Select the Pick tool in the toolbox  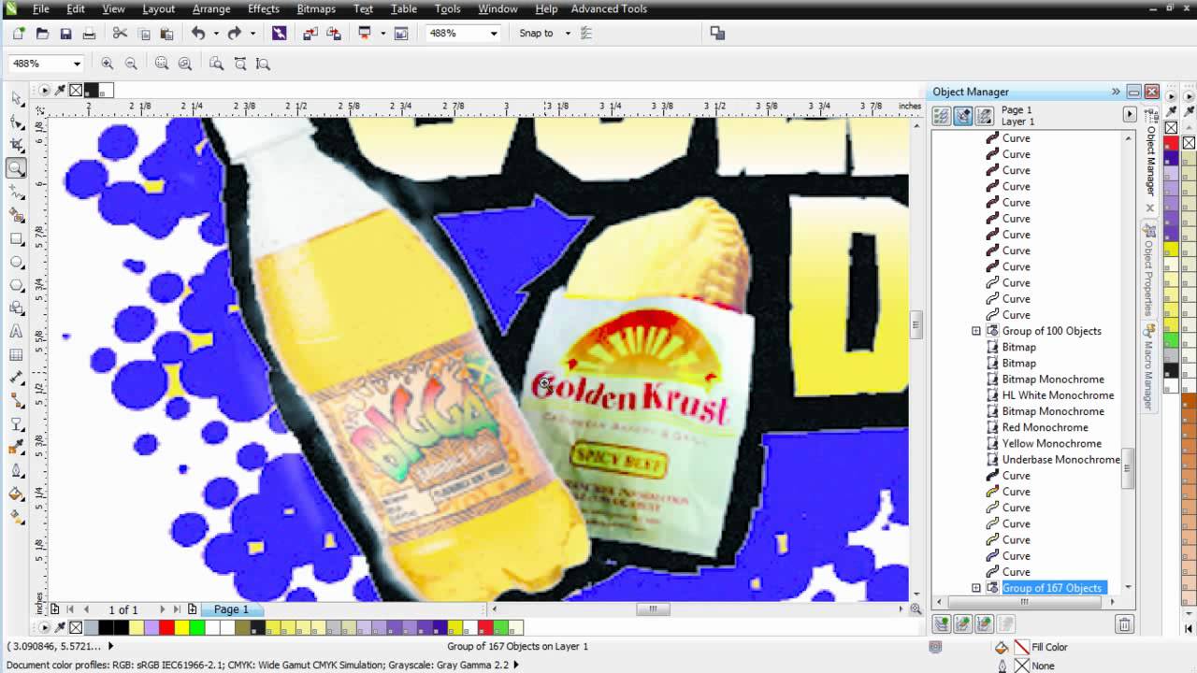[17, 99]
